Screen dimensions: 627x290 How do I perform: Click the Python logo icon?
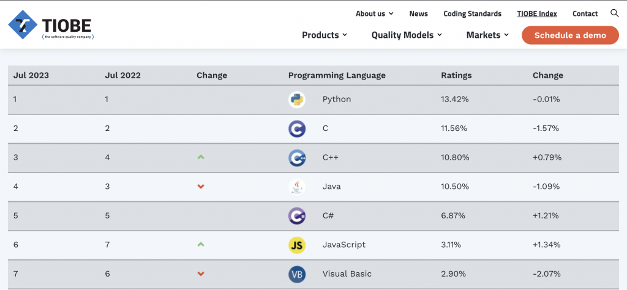click(297, 99)
